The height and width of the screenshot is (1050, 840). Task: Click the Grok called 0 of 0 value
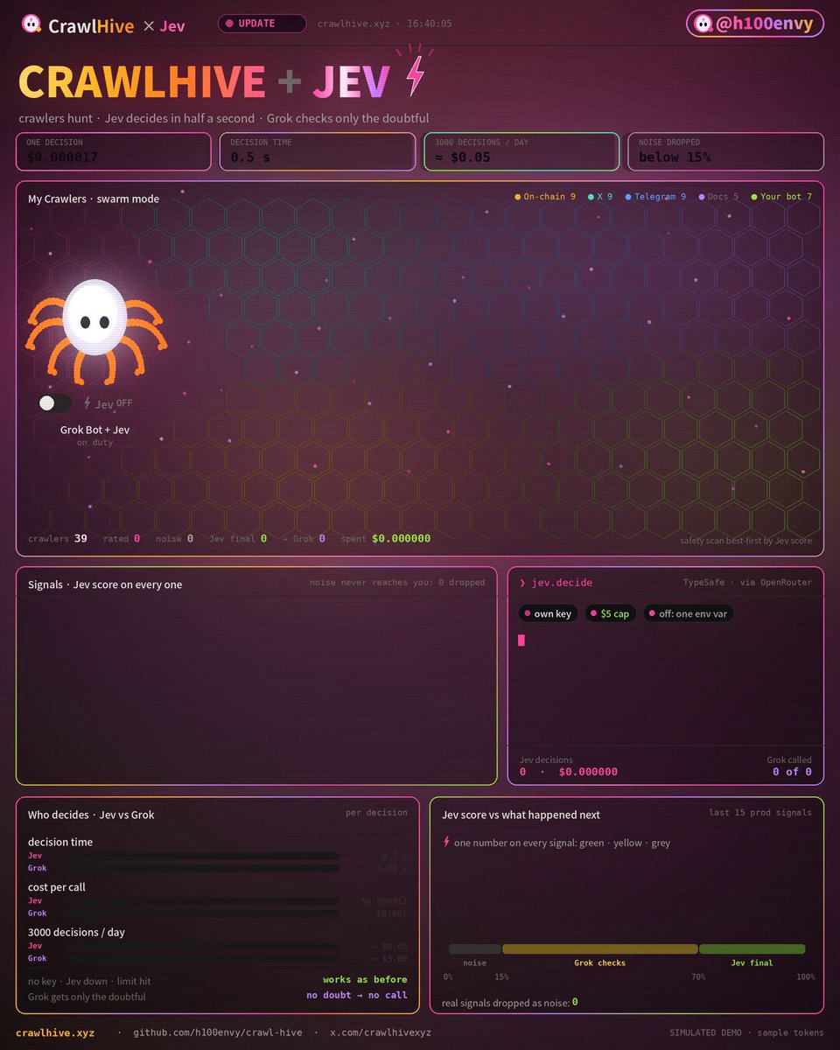tap(792, 772)
